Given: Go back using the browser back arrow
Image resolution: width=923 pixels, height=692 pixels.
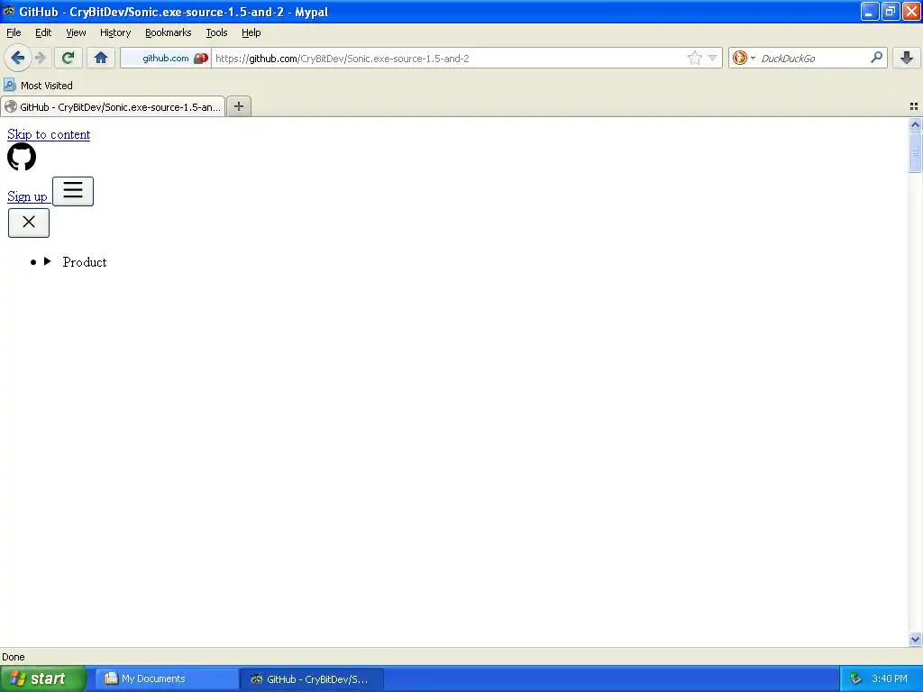Looking at the screenshot, I should 18,58.
